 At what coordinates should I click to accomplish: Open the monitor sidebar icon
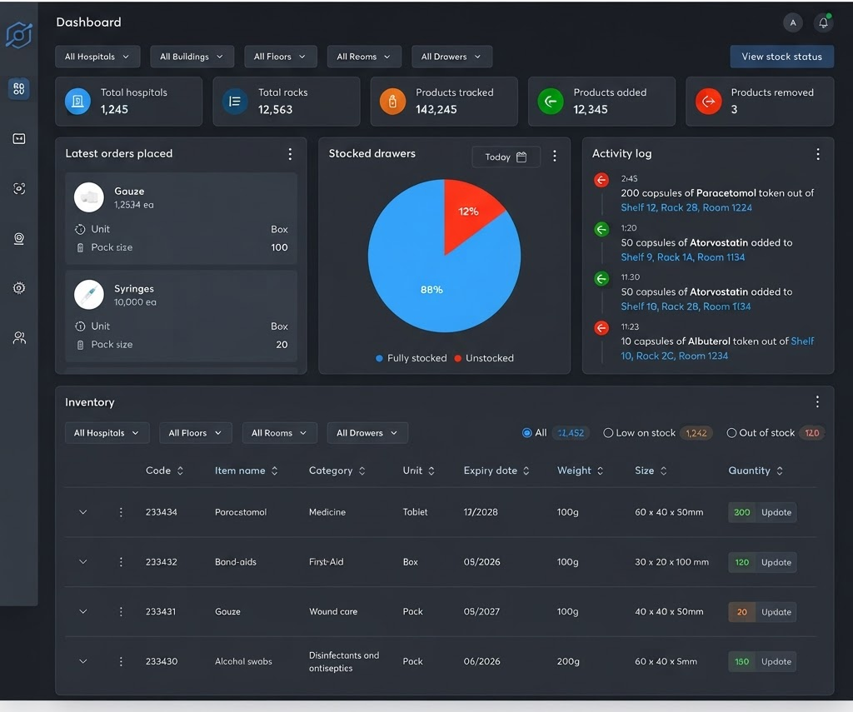[x=19, y=139]
